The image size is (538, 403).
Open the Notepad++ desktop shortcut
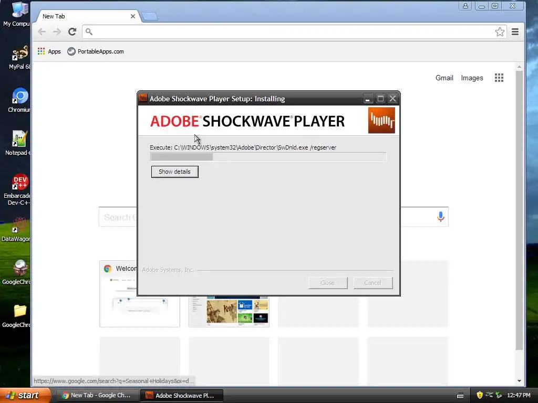click(x=17, y=143)
